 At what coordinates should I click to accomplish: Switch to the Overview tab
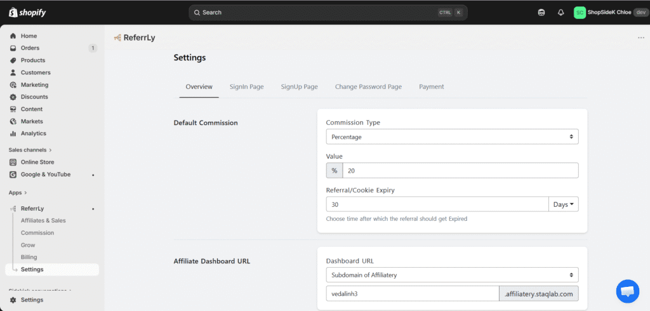[199, 87]
